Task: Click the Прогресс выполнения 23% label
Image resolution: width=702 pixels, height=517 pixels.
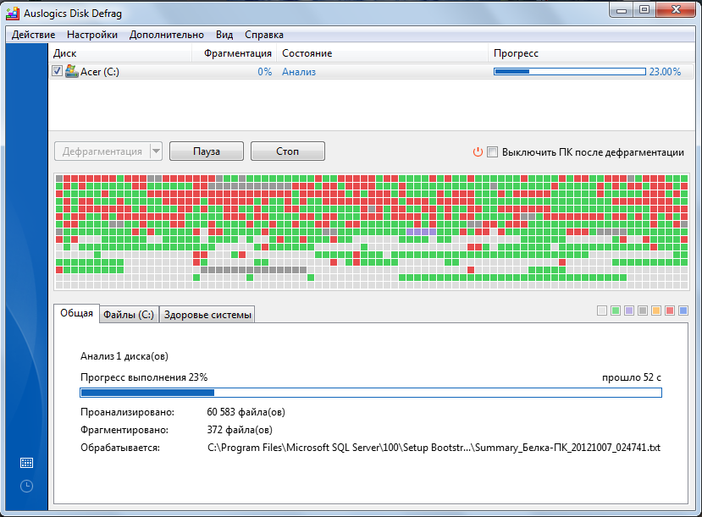Action: click(x=144, y=377)
